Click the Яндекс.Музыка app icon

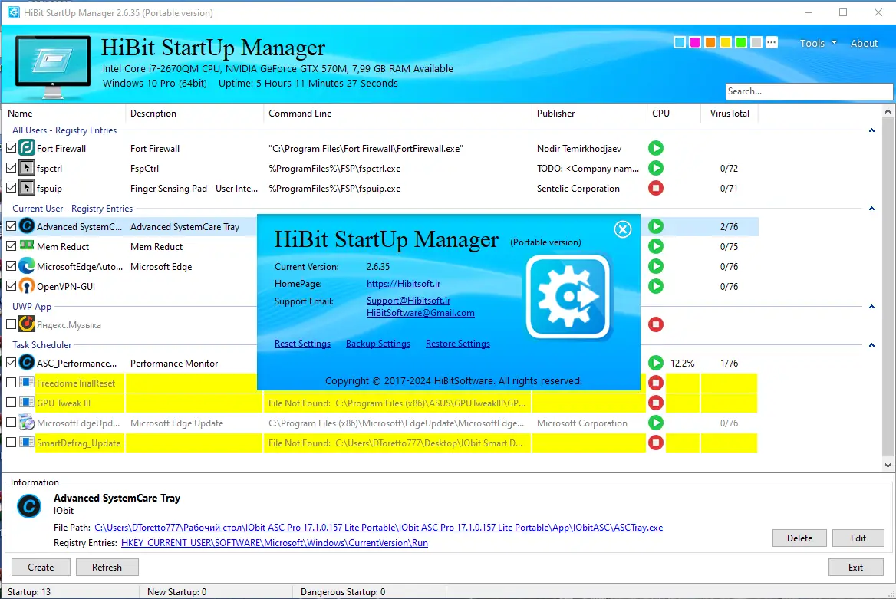pyautogui.click(x=27, y=324)
